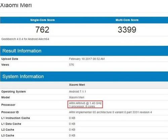
Task: Click the Xiaomi Meri page title
Action: pyautogui.click(x=16, y=5)
